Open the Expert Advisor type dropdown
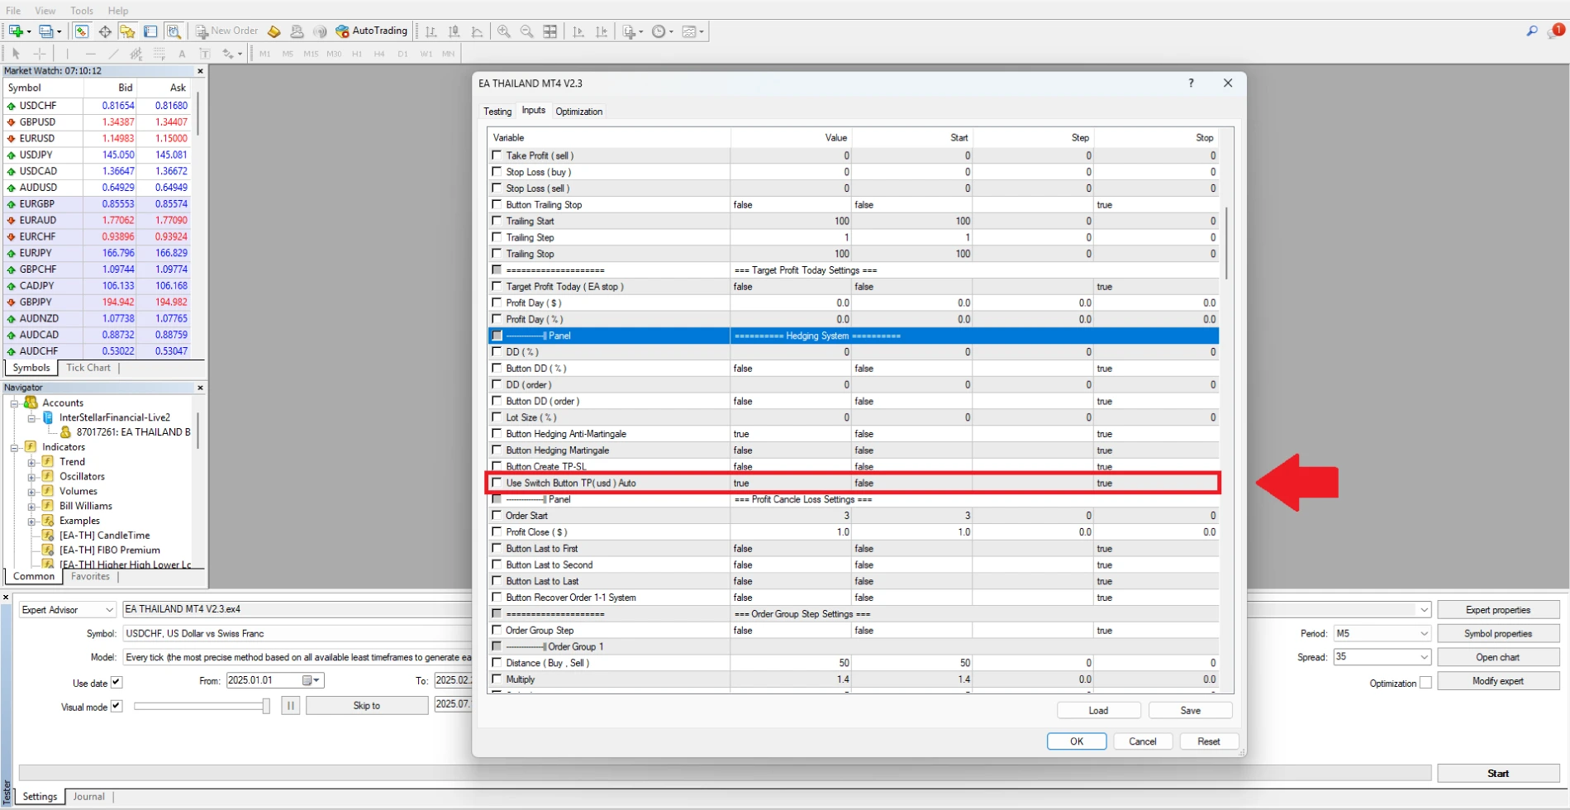The height and width of the screenshot is (810, 1570). pos(68,610)
